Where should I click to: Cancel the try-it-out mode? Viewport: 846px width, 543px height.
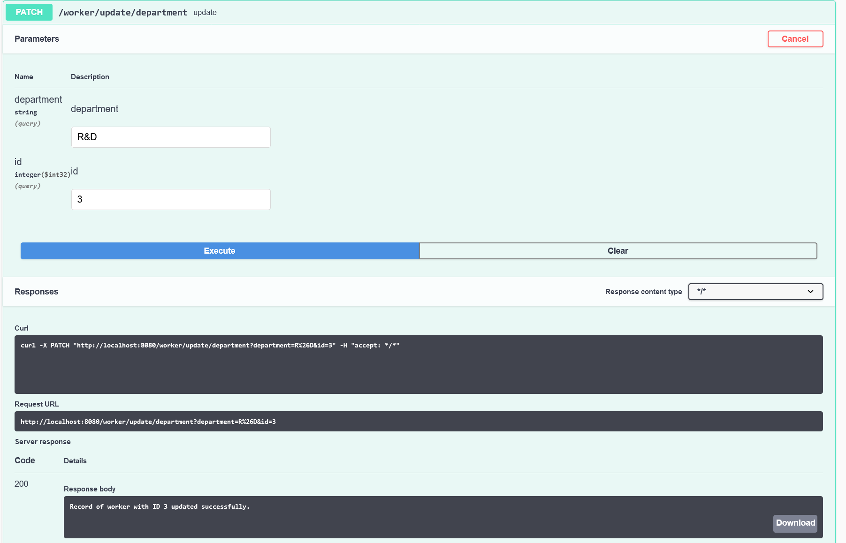tap(795, 39)
